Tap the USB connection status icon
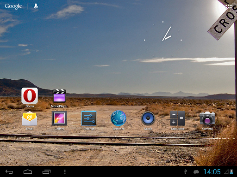The image size is (237, 177). 186,172
